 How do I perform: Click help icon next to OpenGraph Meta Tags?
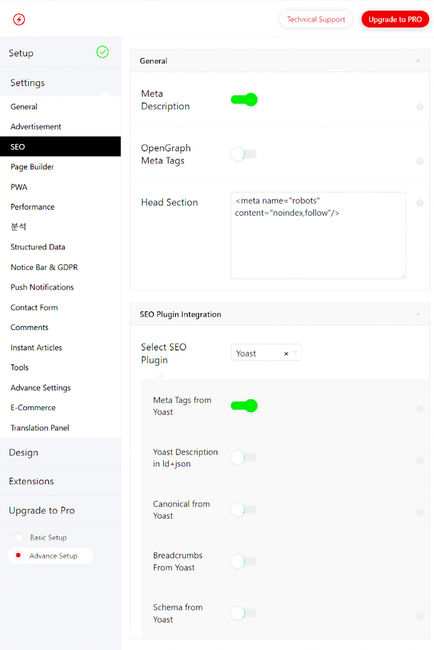(x=419, y=162)
